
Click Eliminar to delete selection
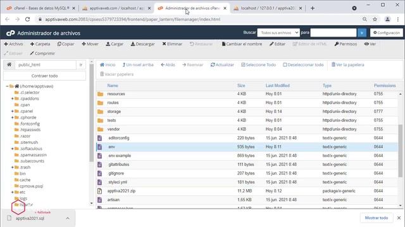(x=172, y=44)
